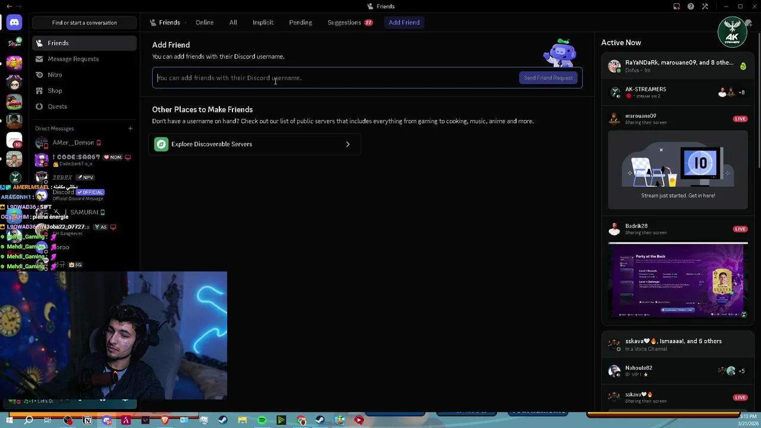
Task: Open the Help question mark icon
Action: [691, 7]
